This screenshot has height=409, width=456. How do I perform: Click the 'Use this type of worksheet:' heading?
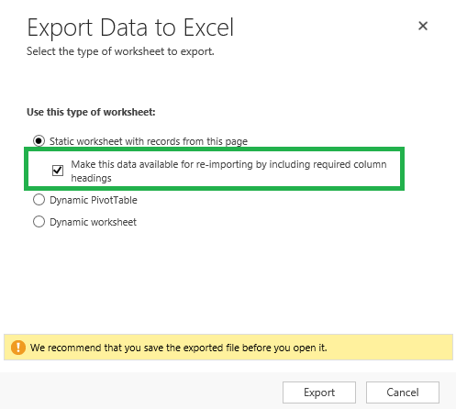[91, 112]
